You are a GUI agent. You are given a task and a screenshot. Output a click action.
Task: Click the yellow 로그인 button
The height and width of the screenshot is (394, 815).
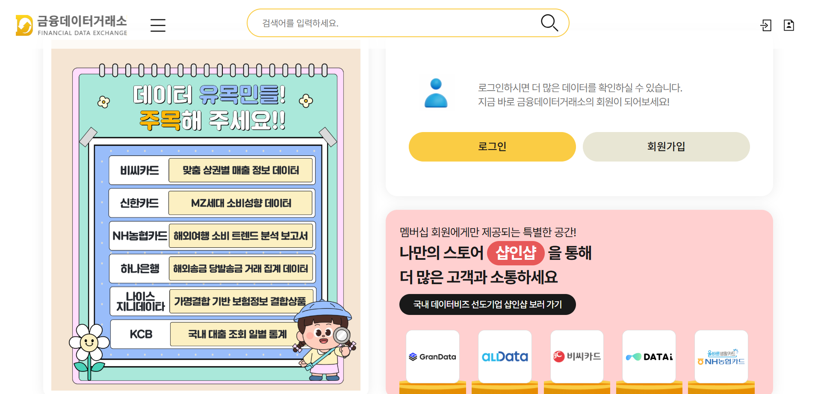point(492,147)
